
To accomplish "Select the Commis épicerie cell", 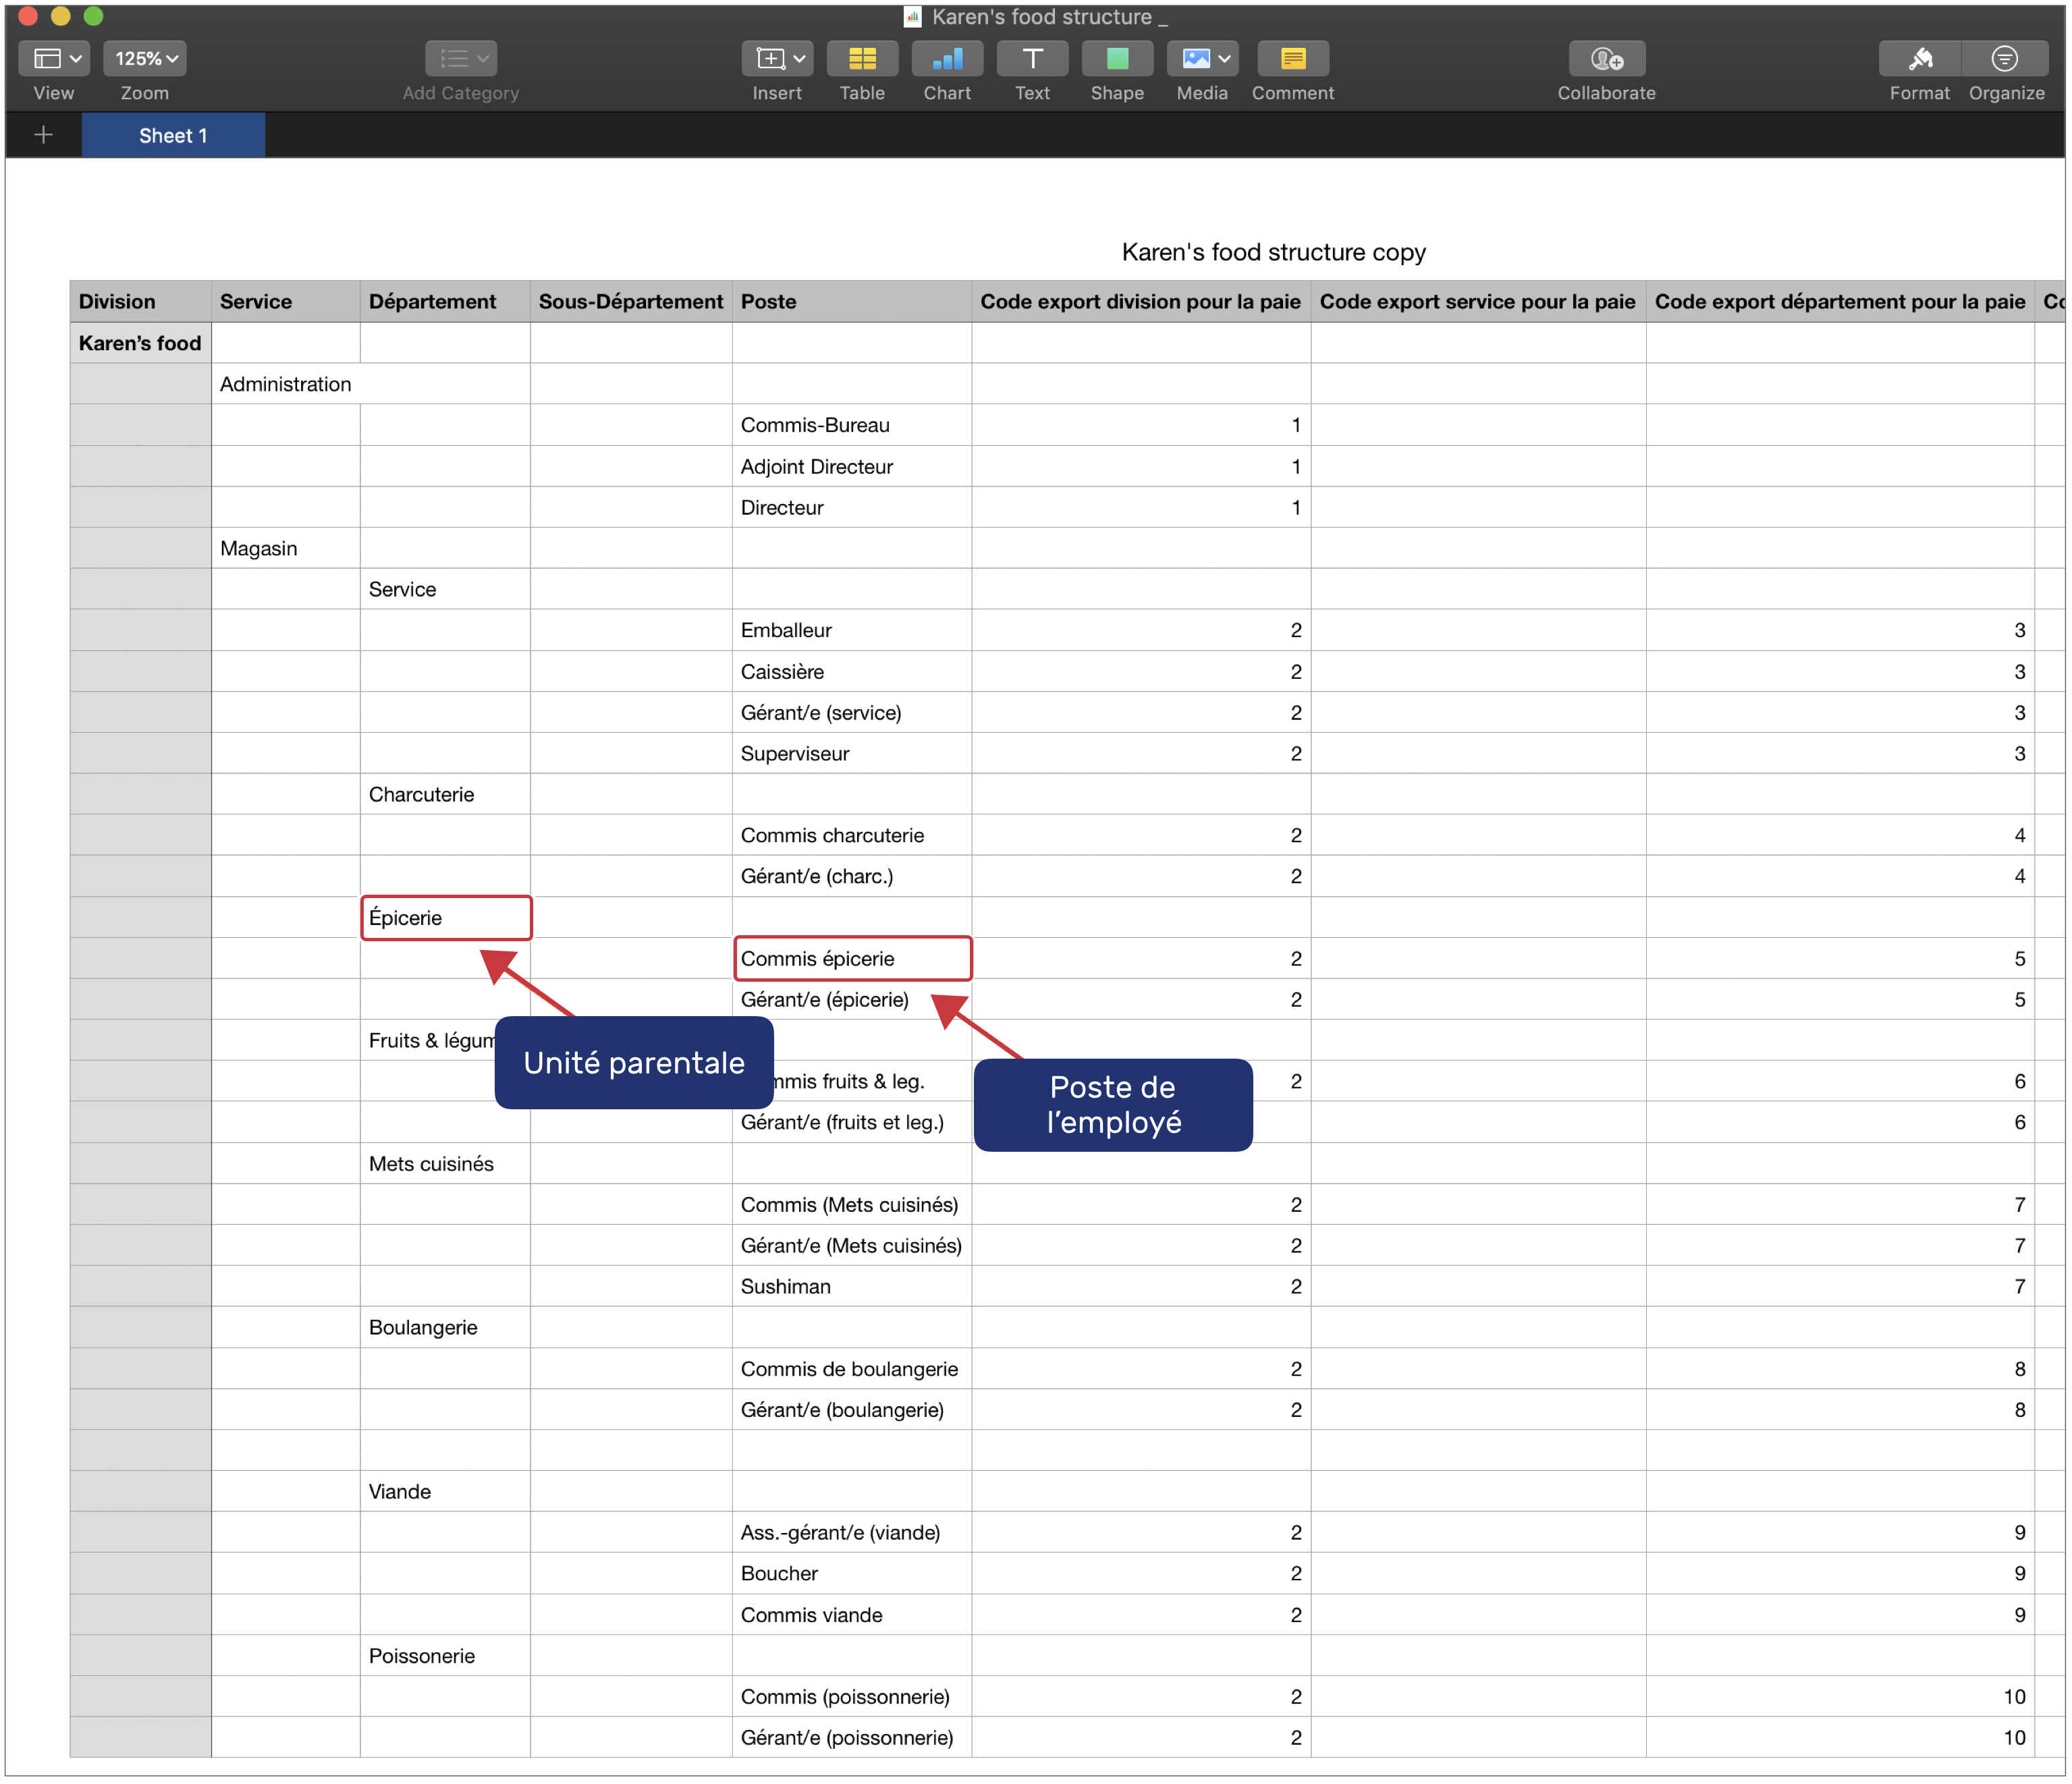I will click(x=852, y=959).
